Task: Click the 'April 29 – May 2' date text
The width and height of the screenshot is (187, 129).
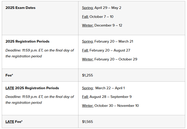Action: (108, 8)
